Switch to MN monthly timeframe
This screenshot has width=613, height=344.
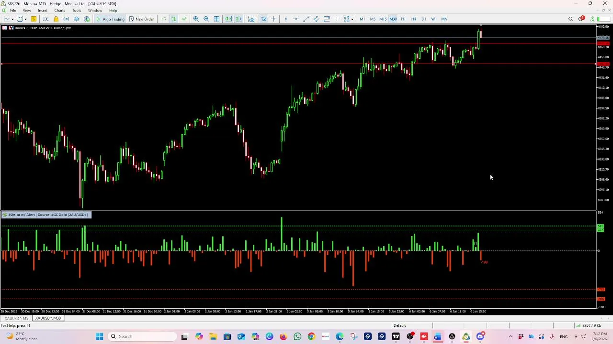point(444,19)
